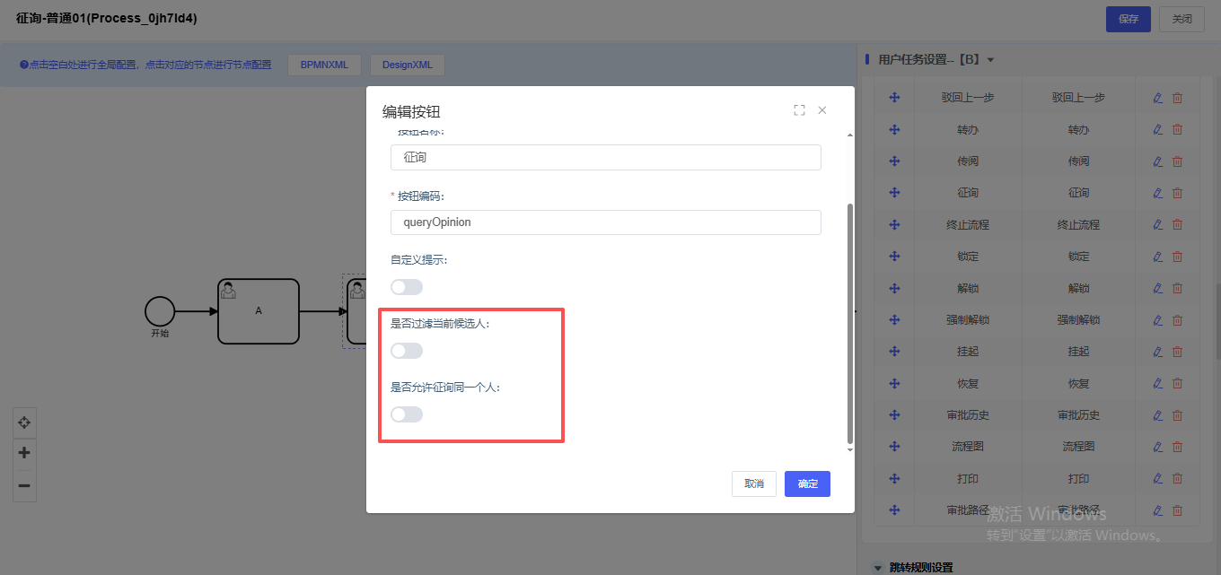
Task: Click zoom in plus canvas button
Action: (24, 453)
